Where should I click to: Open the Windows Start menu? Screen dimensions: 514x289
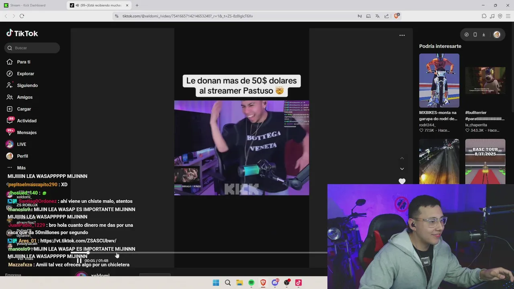coord(216,283)
